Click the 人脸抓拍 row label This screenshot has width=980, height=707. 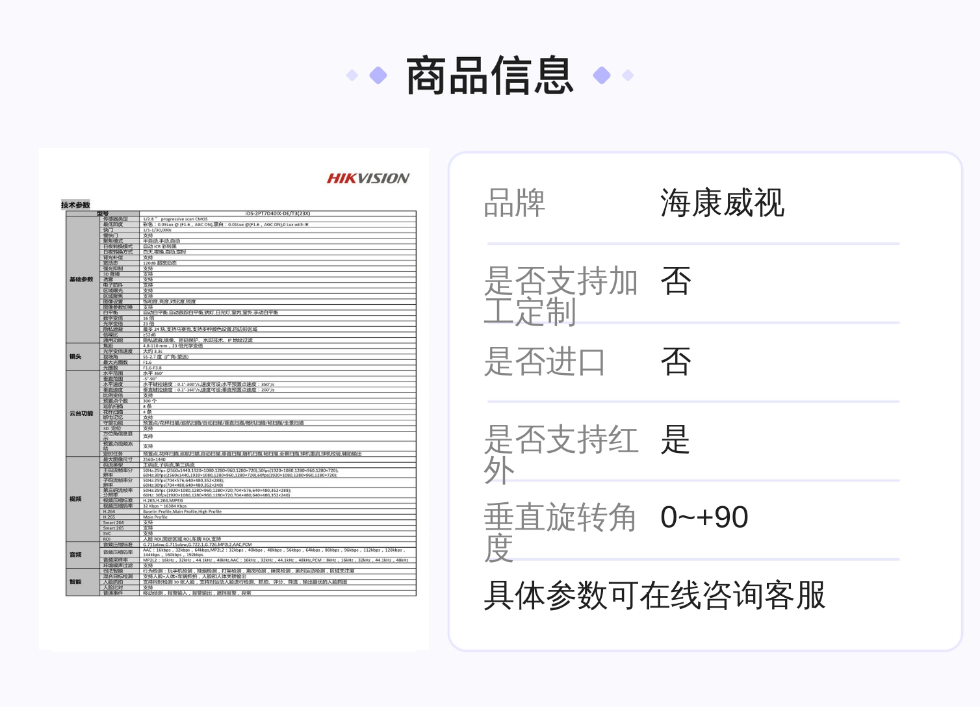coord(112,582)
